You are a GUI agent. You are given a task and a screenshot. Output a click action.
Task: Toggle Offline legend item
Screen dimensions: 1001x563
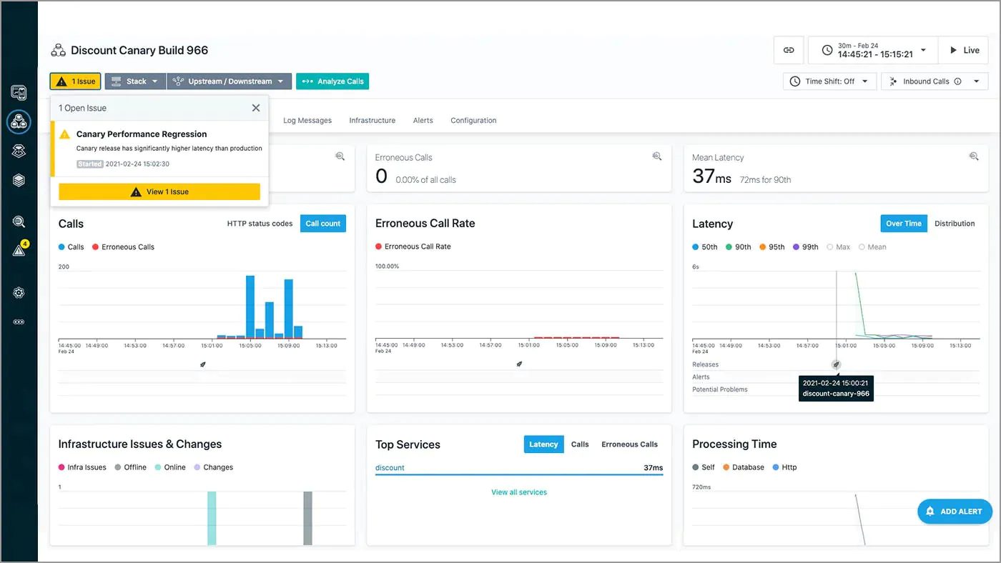coord(130,467)
